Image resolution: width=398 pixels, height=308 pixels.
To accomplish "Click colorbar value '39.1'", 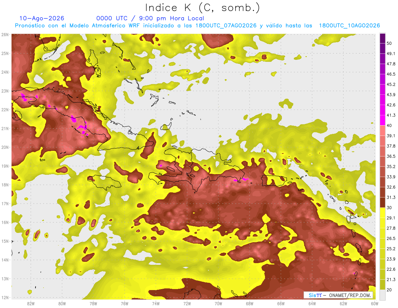I will [x=391, y=136].
